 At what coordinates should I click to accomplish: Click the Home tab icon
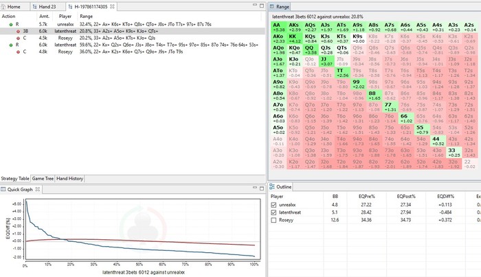[x=3, y=6]
